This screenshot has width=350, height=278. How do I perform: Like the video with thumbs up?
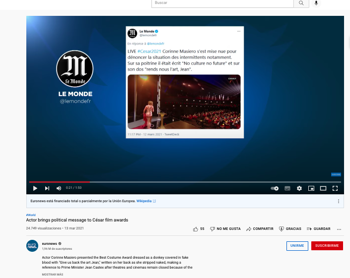pyautogui.click(x=199, y=229)
